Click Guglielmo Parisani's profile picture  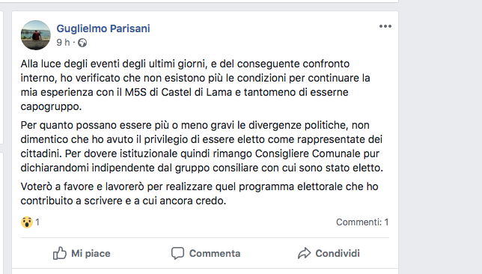pos(36,35)
